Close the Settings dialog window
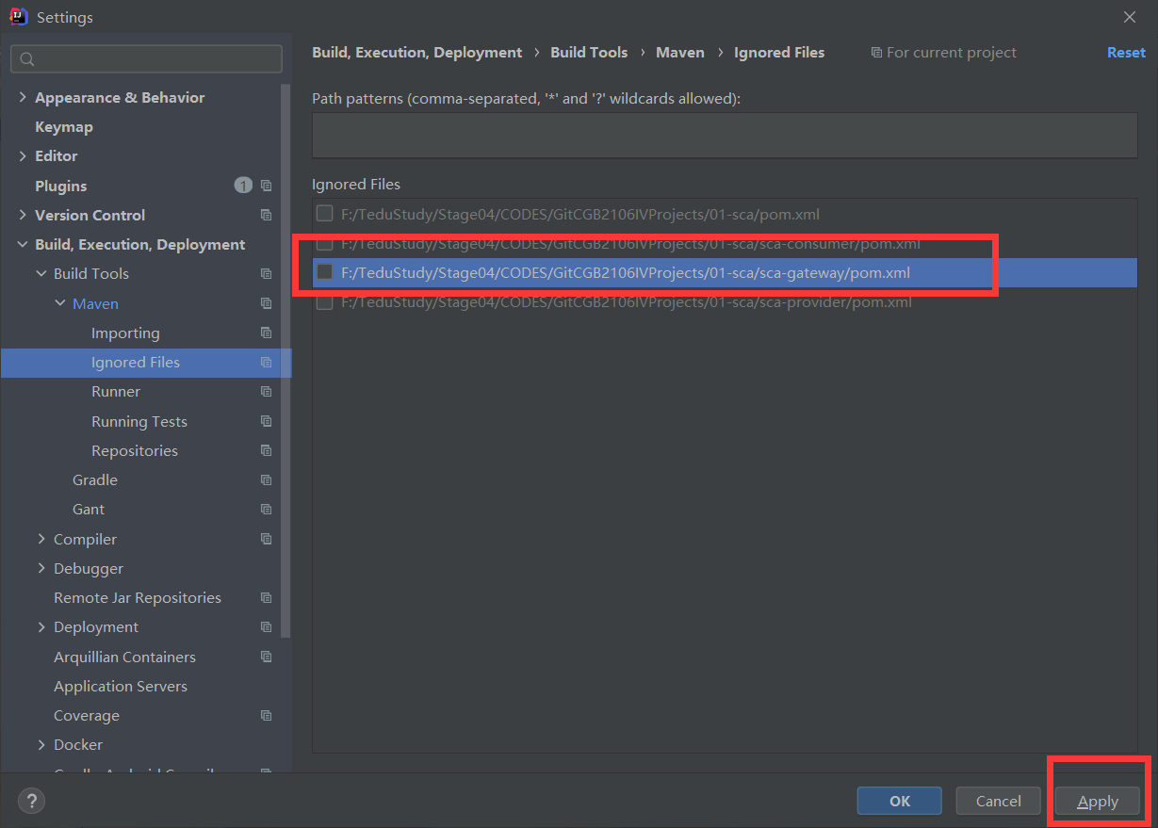The width and height of the screenshot is (1158, 828). (x=1130, y=17)
